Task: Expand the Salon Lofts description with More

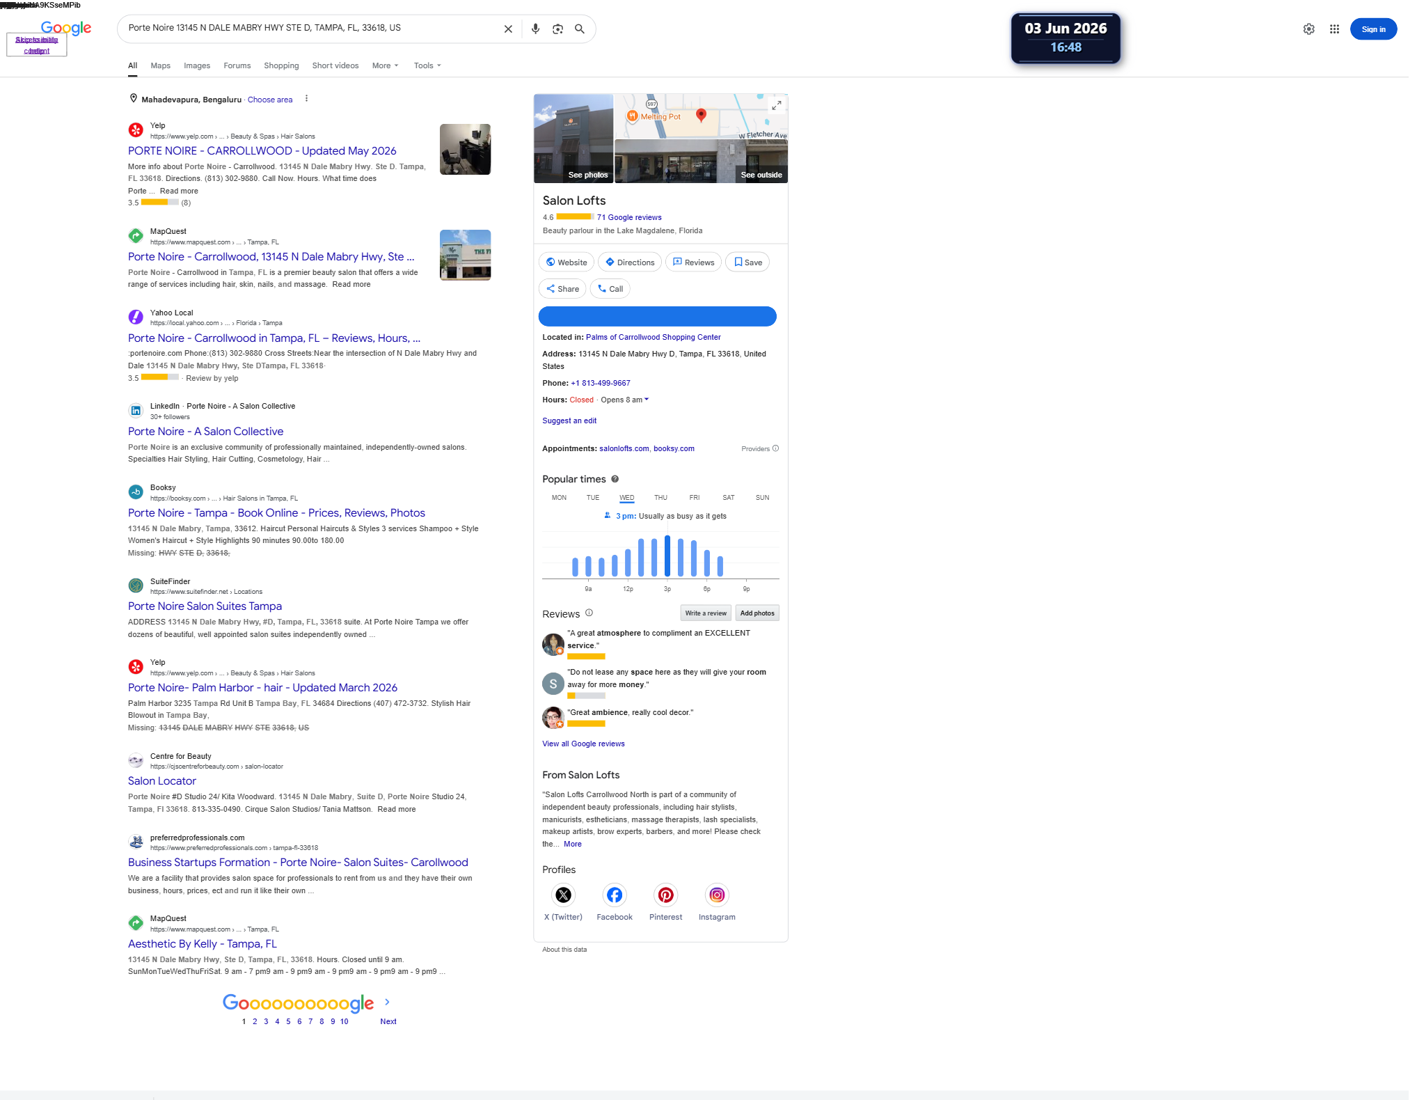Action: click(573, 844)
